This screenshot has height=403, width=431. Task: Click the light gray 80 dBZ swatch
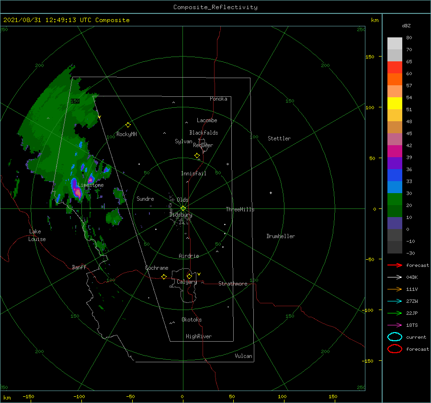click(395, 43)
